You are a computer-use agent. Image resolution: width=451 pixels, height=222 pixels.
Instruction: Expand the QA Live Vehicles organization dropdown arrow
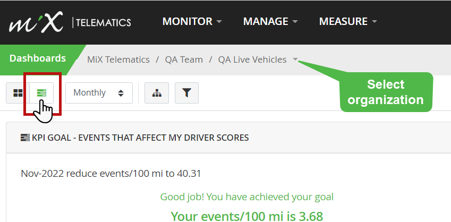pos(295,59)
